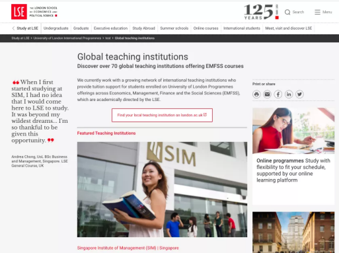Open the Online programmes card image
The image size is (339, 253).
[x=293, y=131]
